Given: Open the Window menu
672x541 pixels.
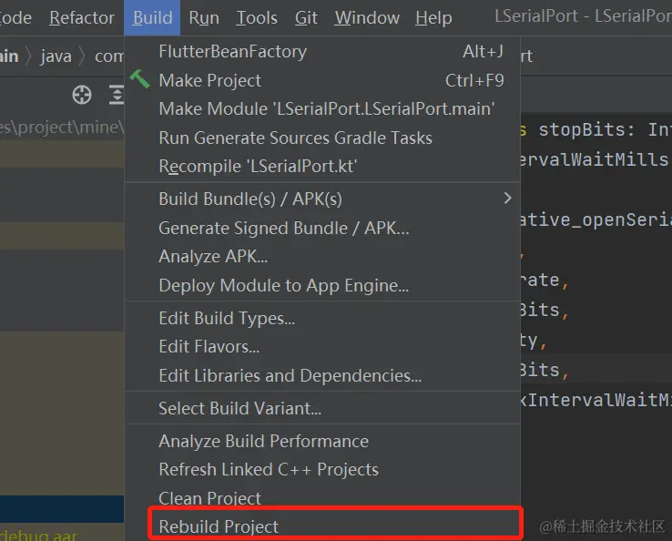Looking at the screenshot, I should point(367,17).
